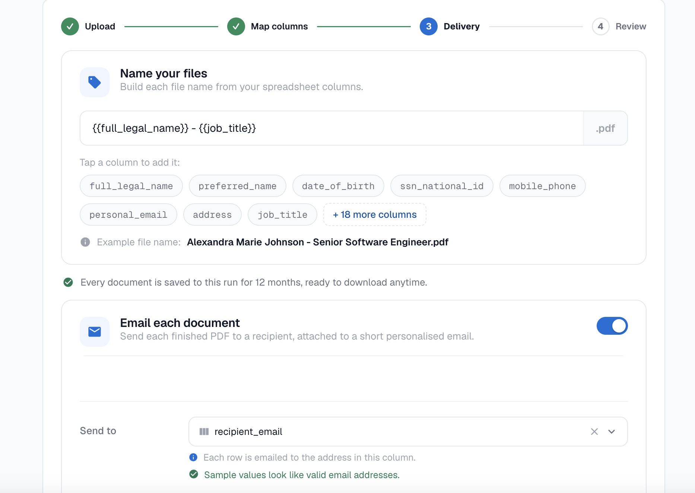Click the .pdf extension suffix
695x493 pixels.
click(605, 128)
